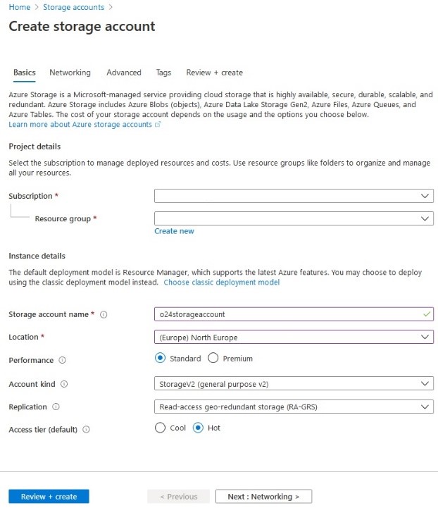
Task: Click into the Storage account name field
Action: [289, 314]
